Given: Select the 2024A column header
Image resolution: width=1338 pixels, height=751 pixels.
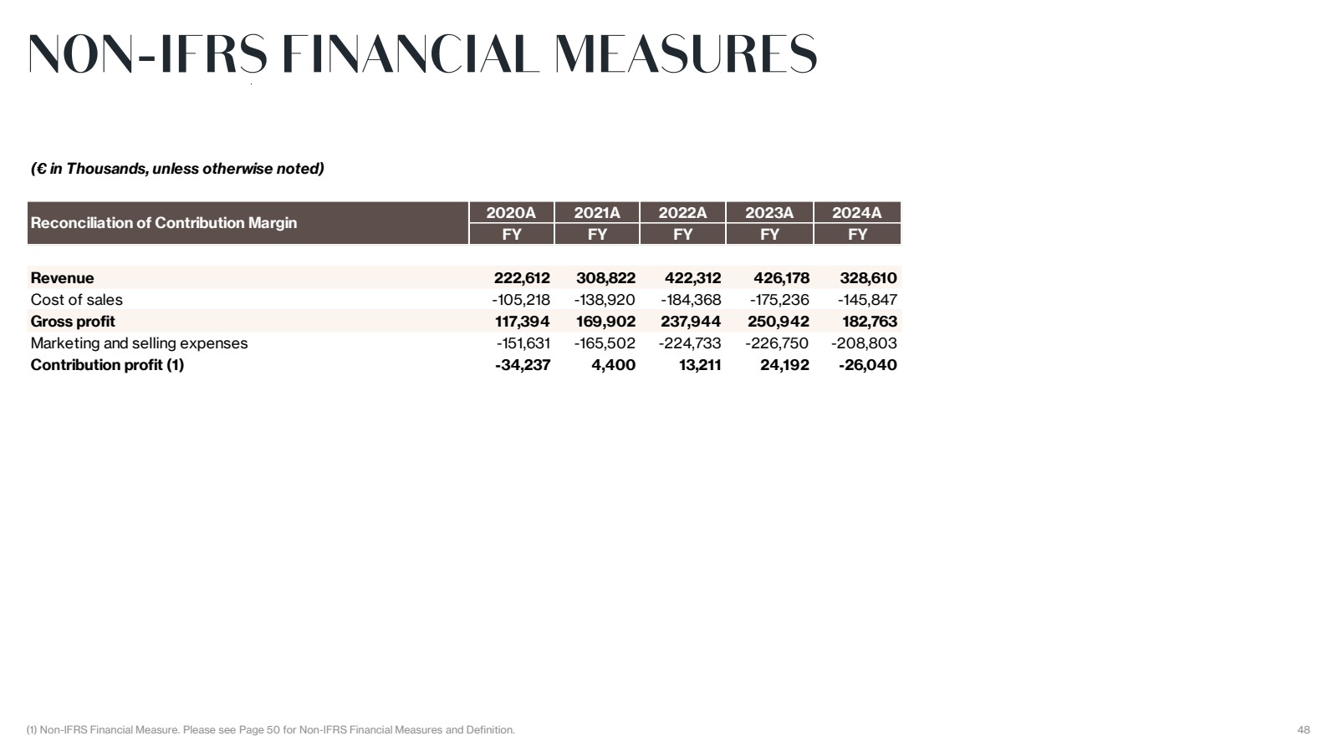Looking at the screenshot, I should pyautogui.click(x=857, y=213).
